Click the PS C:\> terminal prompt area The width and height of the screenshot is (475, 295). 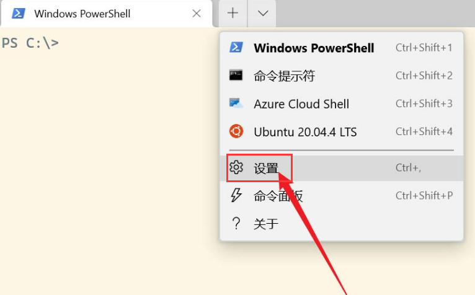[x=31, y=44]
